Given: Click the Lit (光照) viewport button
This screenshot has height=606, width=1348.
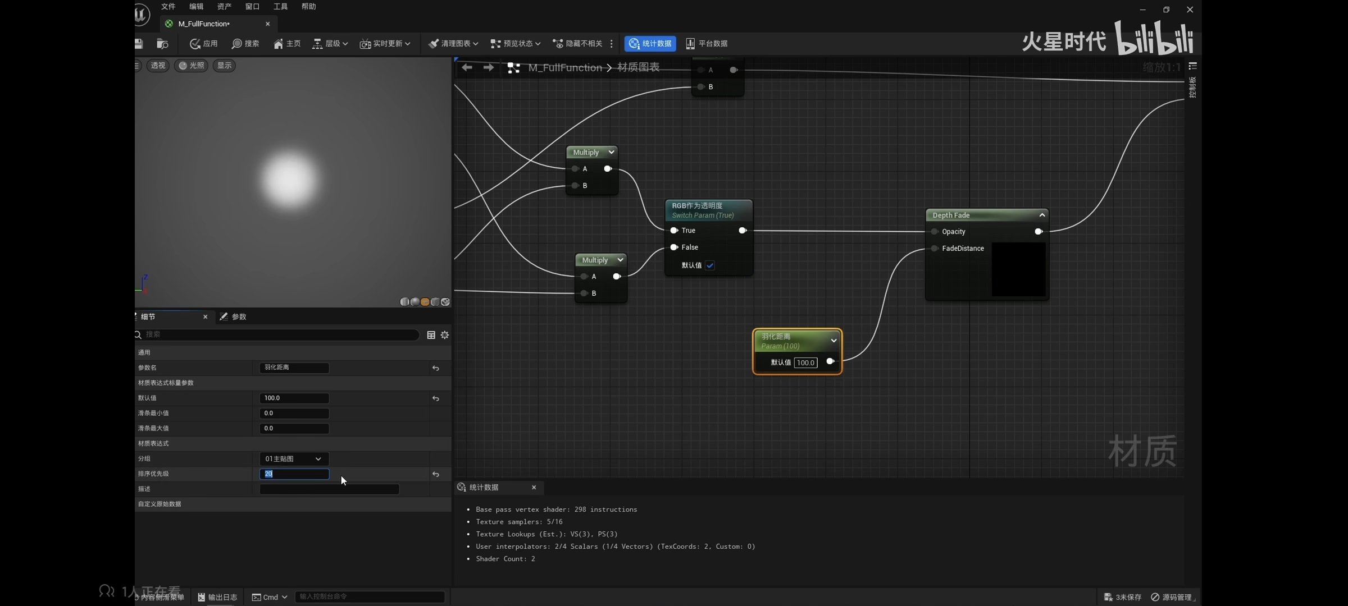Looking at the screenshot, I should (191, 66).
